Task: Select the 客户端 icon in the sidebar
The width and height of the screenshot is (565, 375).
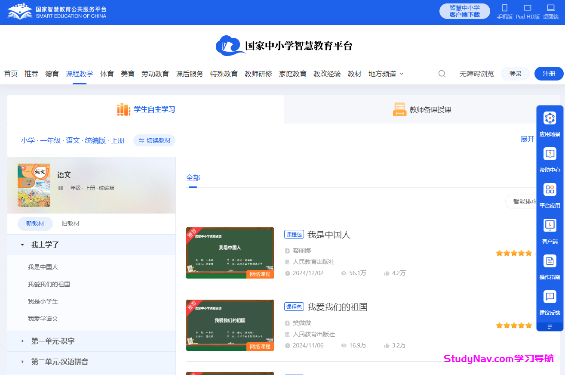Action: click(x=550, y=225)
